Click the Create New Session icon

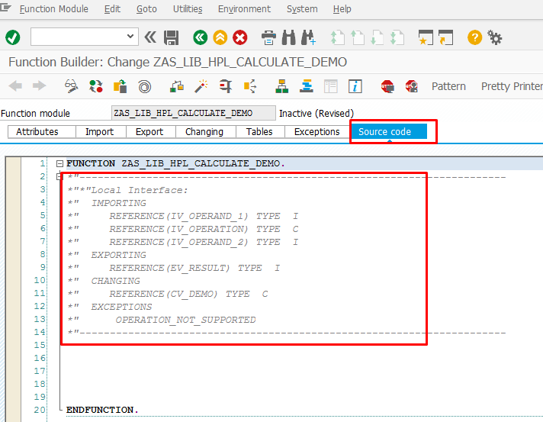(426, 37)
